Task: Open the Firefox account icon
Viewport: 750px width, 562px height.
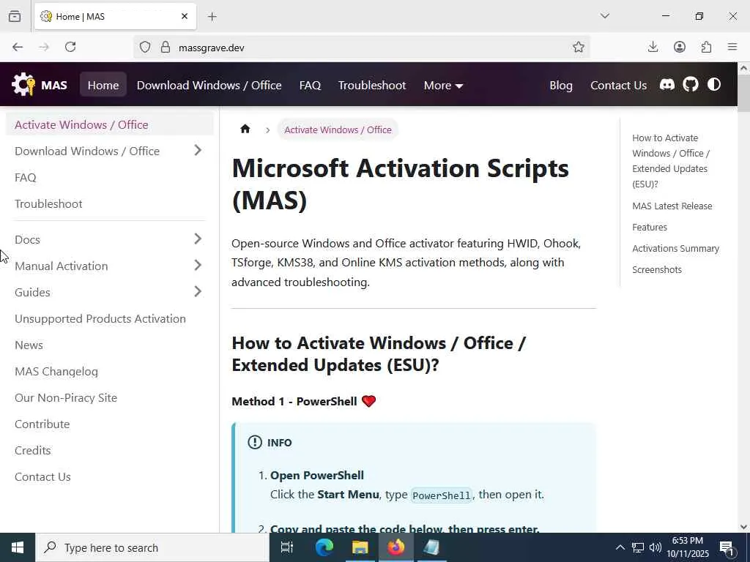Action: coord(680,47)
